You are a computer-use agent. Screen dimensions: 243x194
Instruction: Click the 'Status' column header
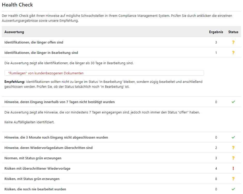233,32
